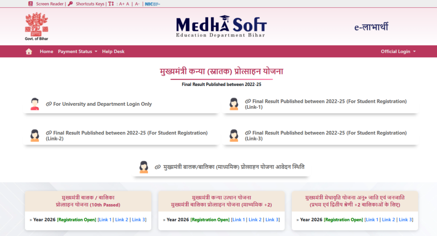437x236 pixels.
Task: Click Link 1 under कन्या उत्थान योजना card
Action: click(x=239, y=219)
